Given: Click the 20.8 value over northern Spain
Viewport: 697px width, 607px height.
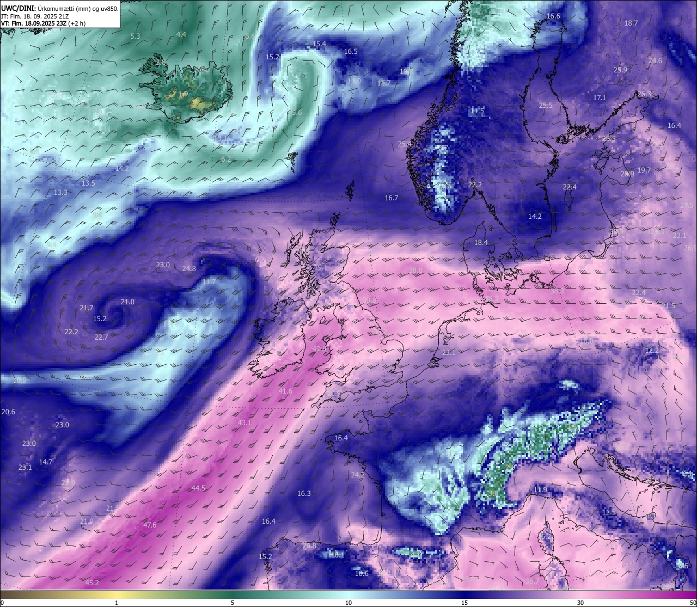Looking at the screenshot, I should tap(309, 545).
